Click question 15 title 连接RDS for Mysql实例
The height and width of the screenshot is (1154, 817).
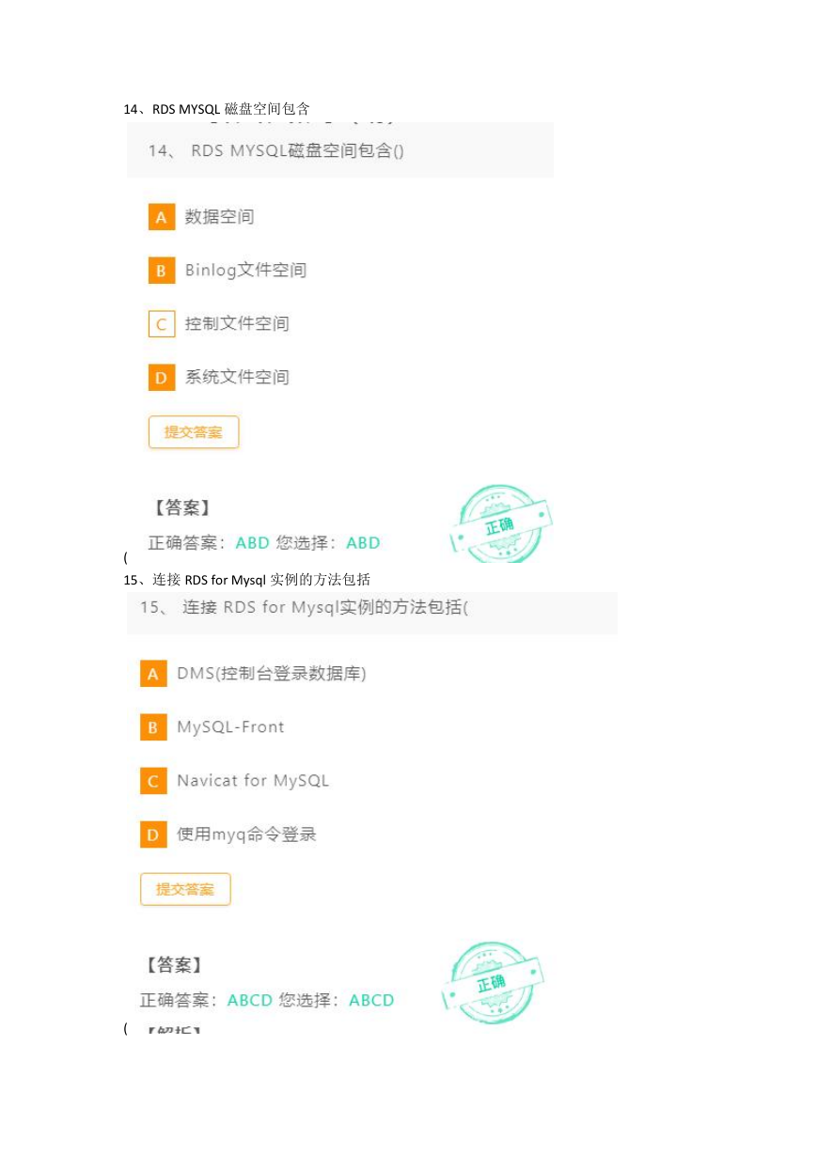(304, 607)
